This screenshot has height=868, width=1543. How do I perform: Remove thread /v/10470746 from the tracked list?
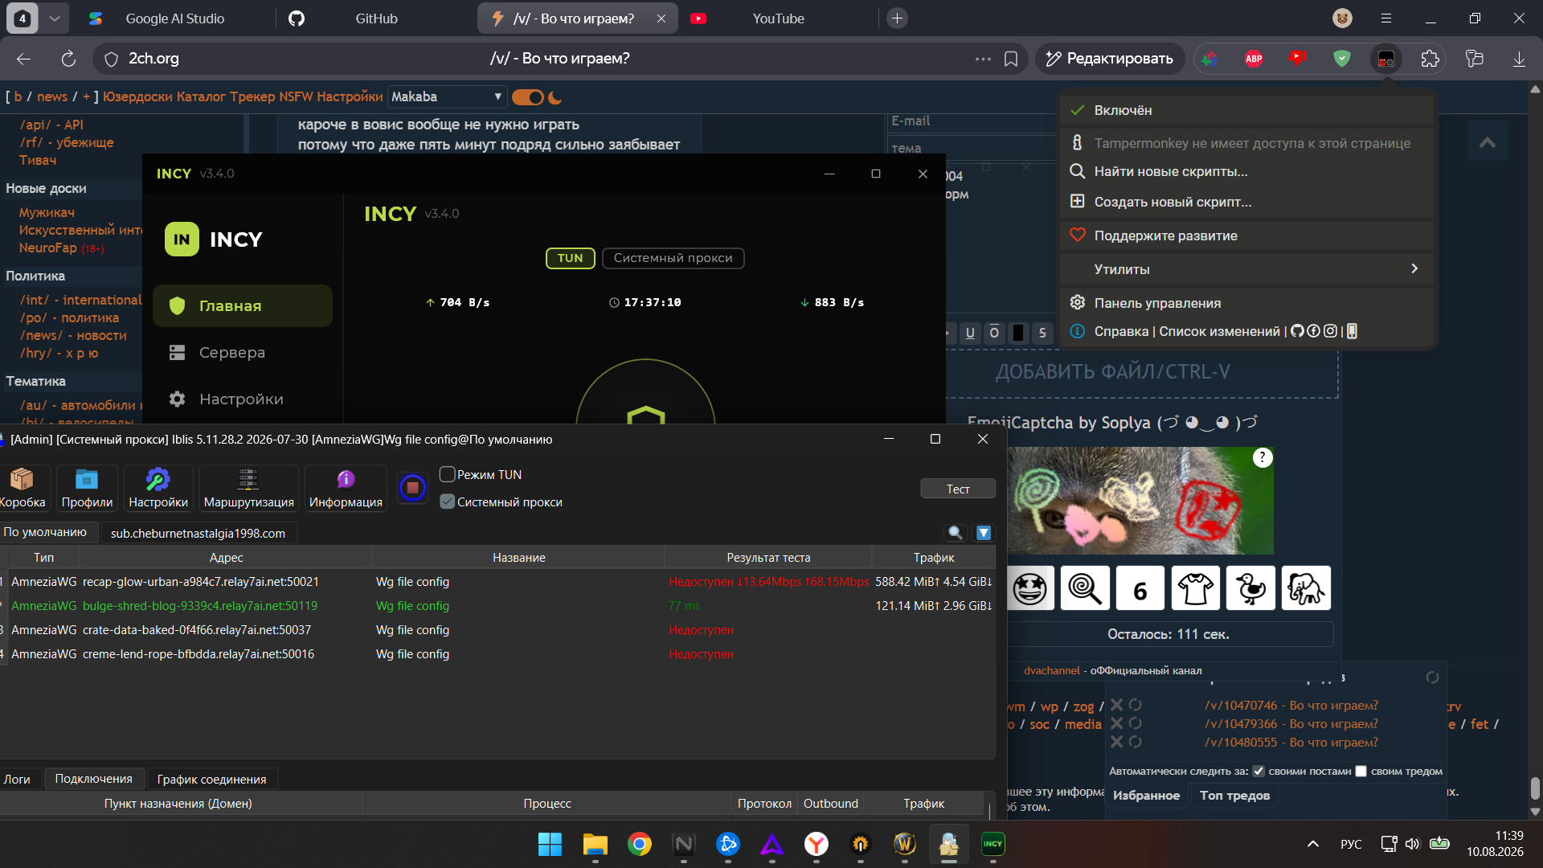pos(1116,705)
